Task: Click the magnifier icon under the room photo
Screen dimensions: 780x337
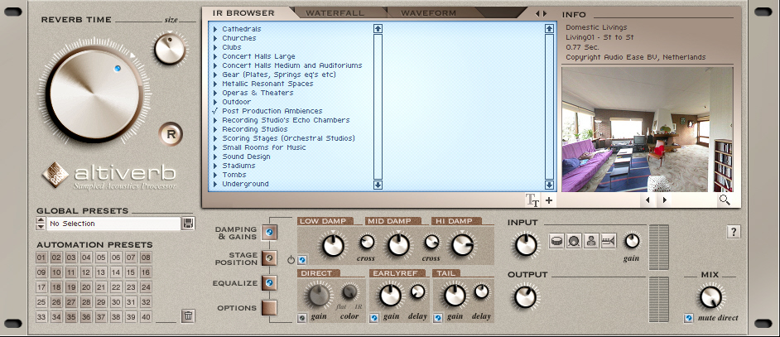Action: click(725, 200)
